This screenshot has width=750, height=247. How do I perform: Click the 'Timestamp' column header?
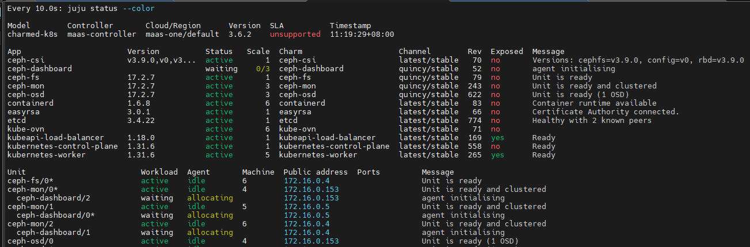click(x=351, y=26)
